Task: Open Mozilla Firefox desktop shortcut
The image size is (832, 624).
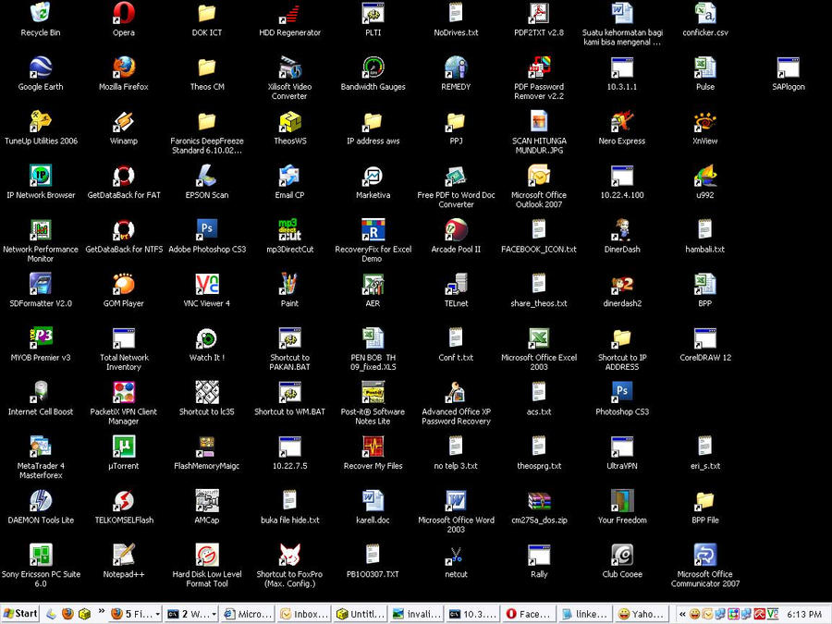Action: [124, 67]
